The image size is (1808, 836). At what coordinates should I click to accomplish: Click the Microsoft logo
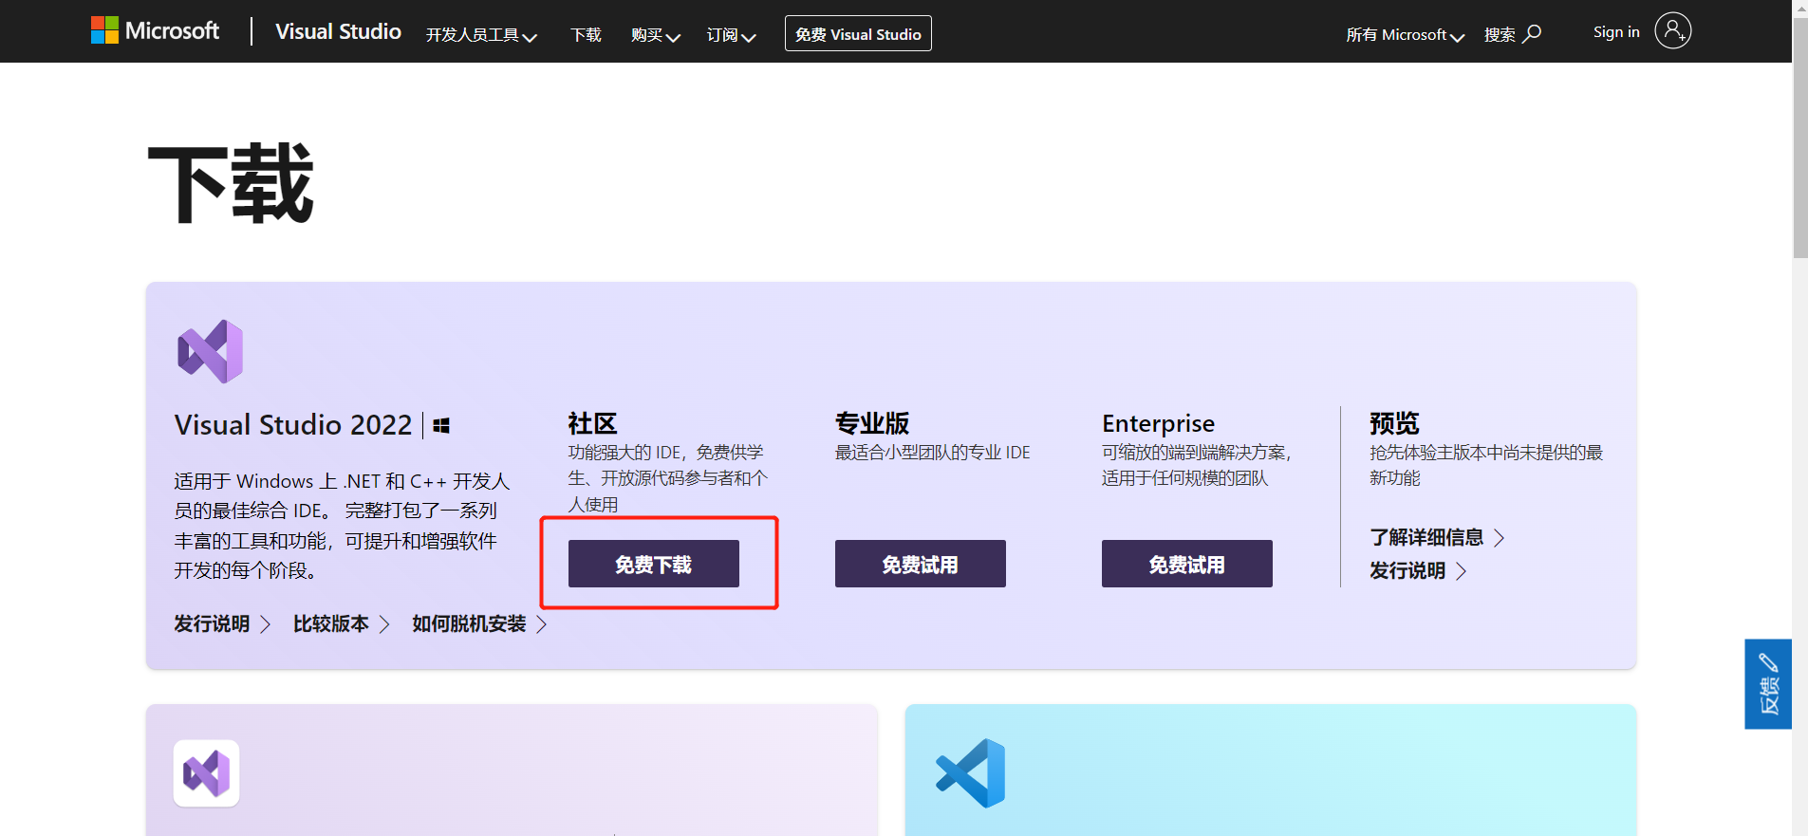tap(155, 31)
